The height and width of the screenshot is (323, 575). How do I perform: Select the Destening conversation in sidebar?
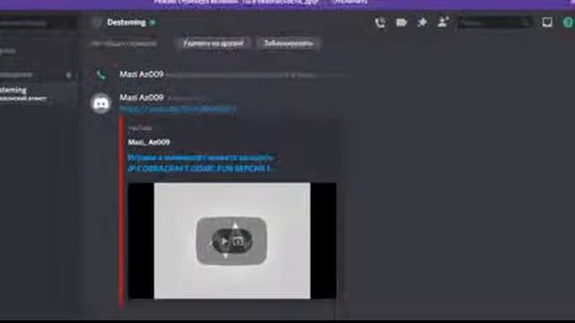[x=37, y=93]
